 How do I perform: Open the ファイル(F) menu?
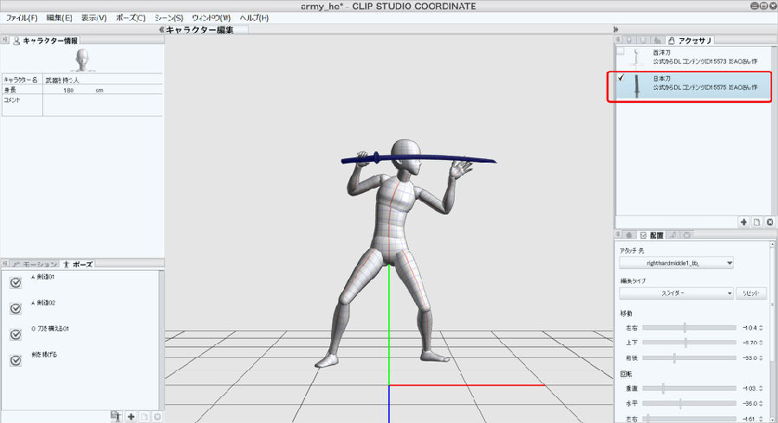[22, 17]
